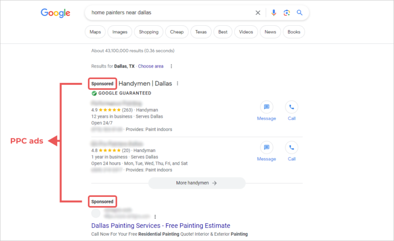Open the three-dot menu beside Handymen Dallas

coord(177,83)
